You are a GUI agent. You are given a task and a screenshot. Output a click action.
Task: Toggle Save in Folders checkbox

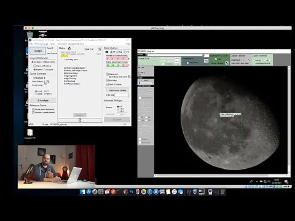pos(114,84)
